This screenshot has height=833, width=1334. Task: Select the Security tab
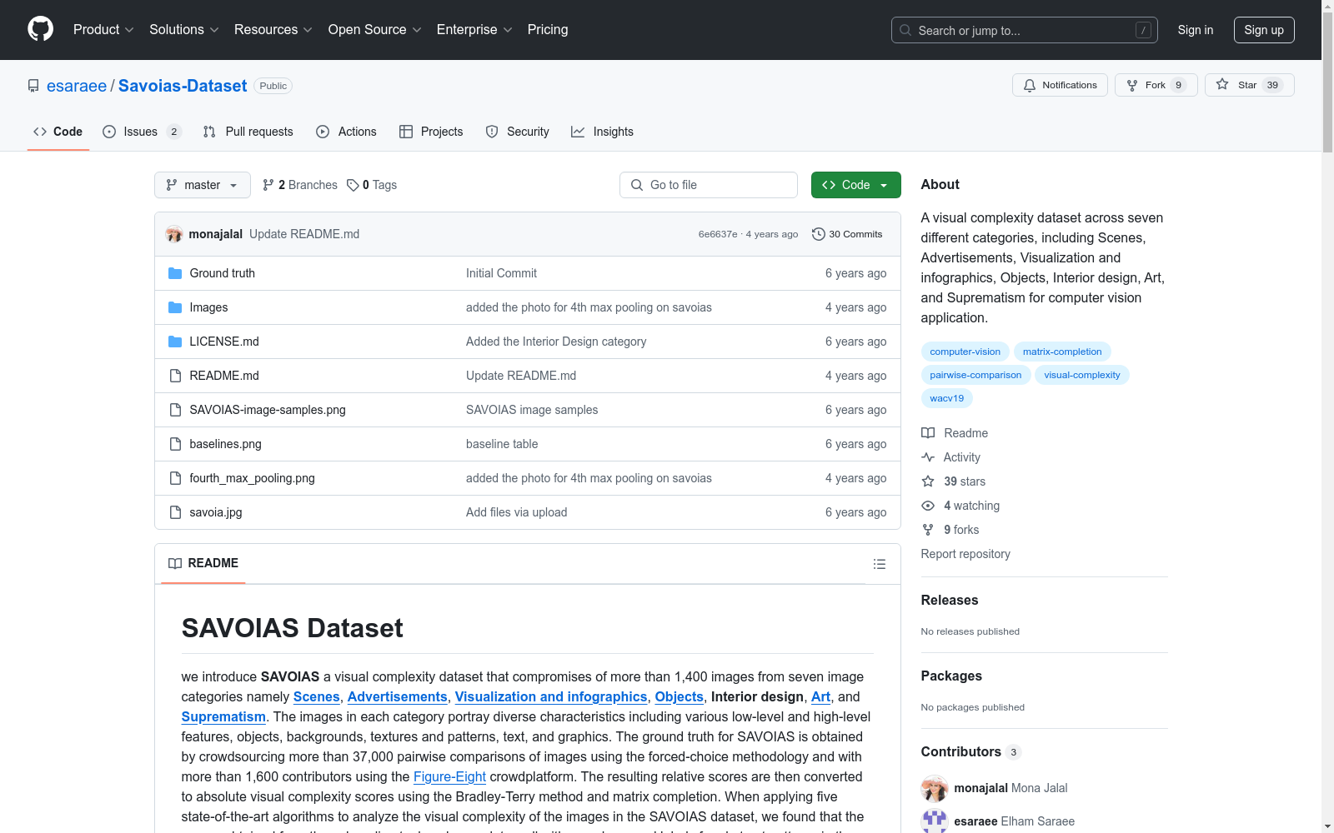pyautogui.click(x=517, y=132)
